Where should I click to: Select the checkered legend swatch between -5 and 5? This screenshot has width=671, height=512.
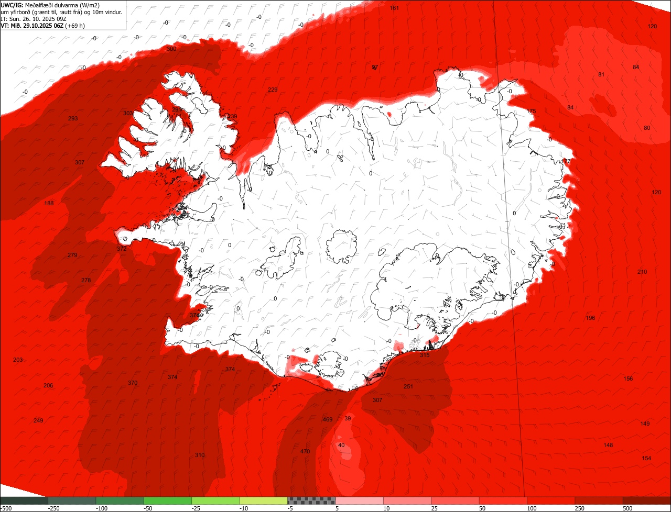(x=311, y=500)
